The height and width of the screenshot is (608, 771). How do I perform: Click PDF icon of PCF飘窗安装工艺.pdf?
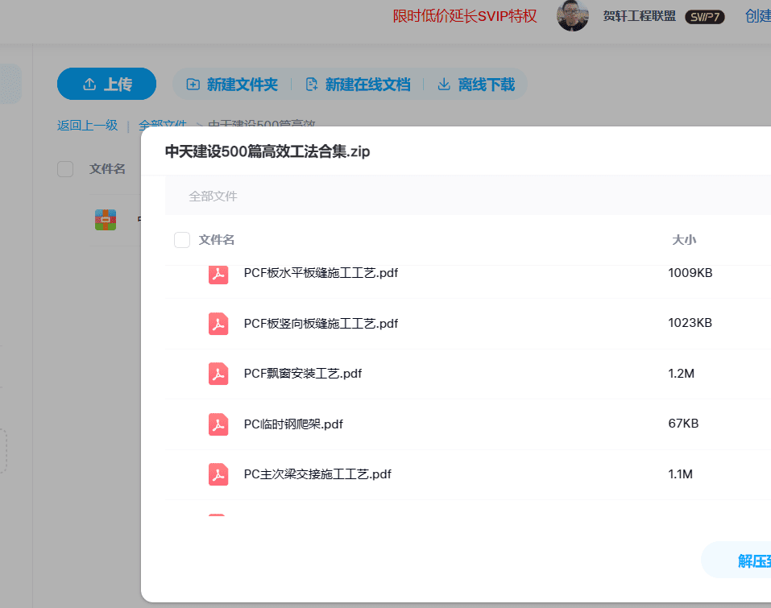tap(218, 374)
